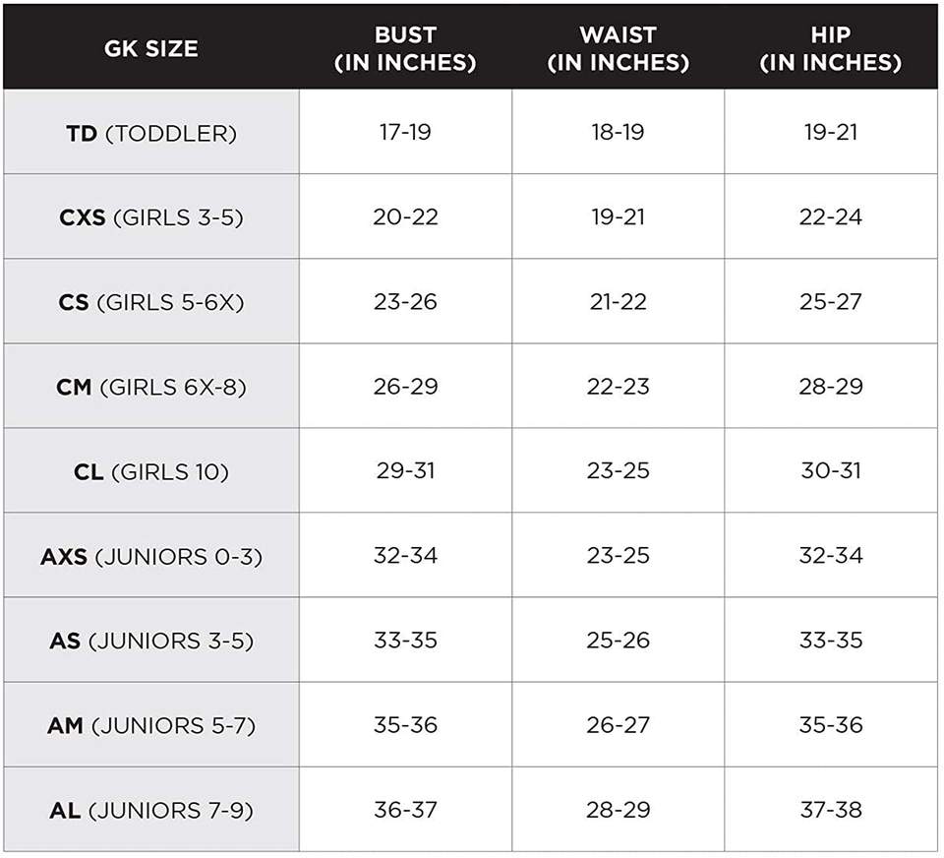This screenshot has width=944, height=858.
Task: Click the WAIST (IN INCHES) header
Action: (x=618, y=48)
